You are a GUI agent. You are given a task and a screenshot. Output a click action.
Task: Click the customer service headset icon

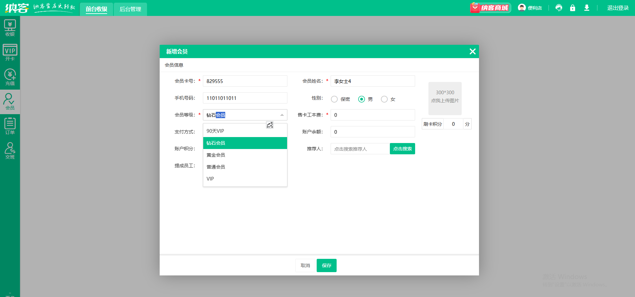point(559,8)
